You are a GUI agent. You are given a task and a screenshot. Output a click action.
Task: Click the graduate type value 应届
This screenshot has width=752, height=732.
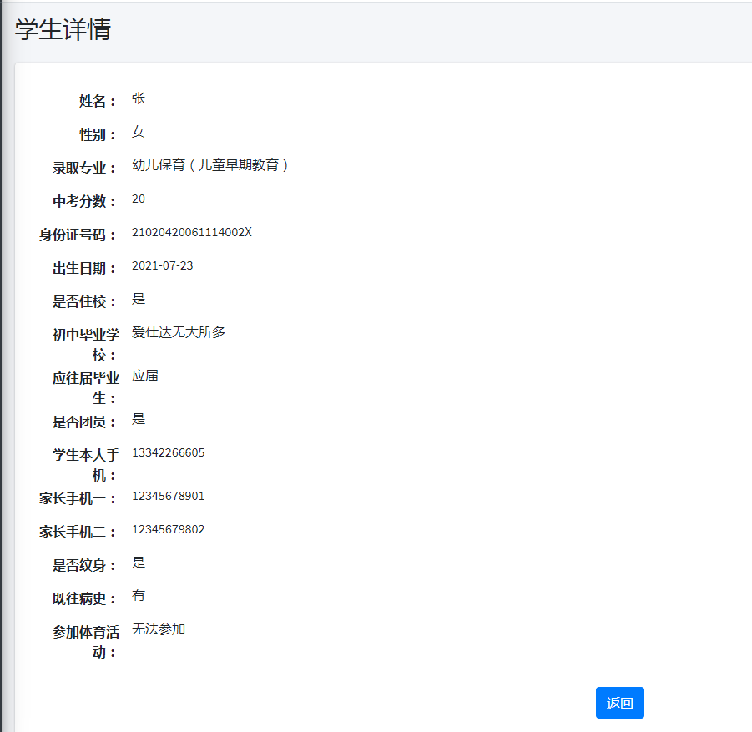(x=145, y=376)
